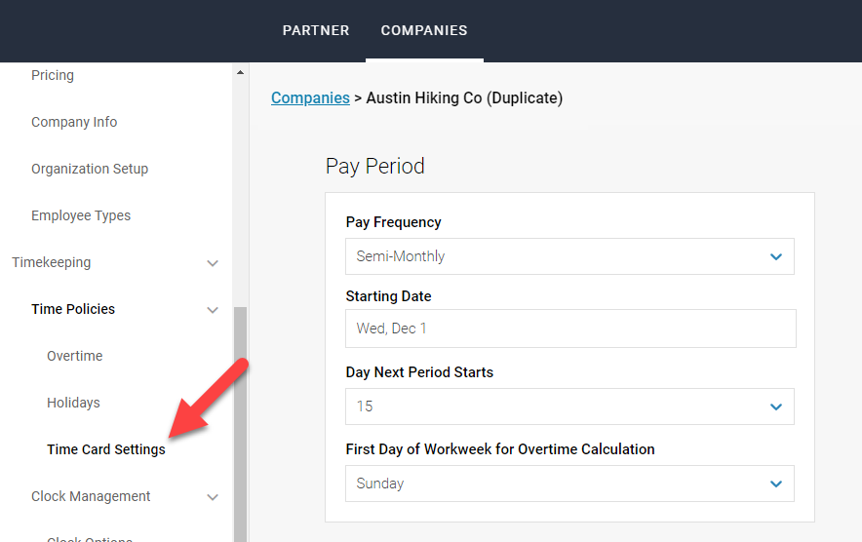862x542 pixels.
Task: Switch to the COMPANIES tab
Action: point(424,30)
